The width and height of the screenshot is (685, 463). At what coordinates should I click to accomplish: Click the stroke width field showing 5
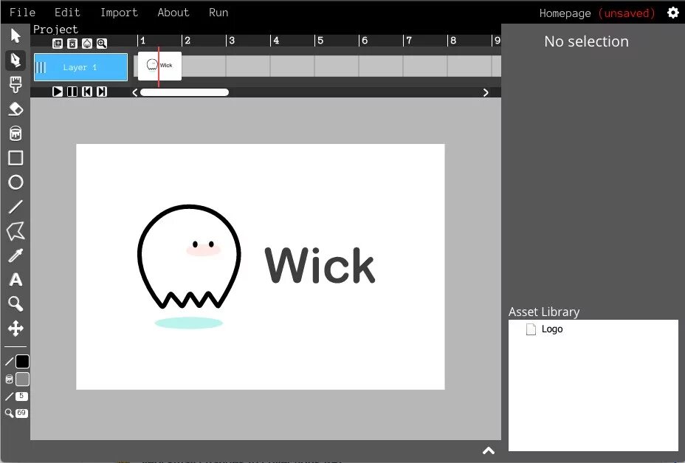(x=21, y=396)
